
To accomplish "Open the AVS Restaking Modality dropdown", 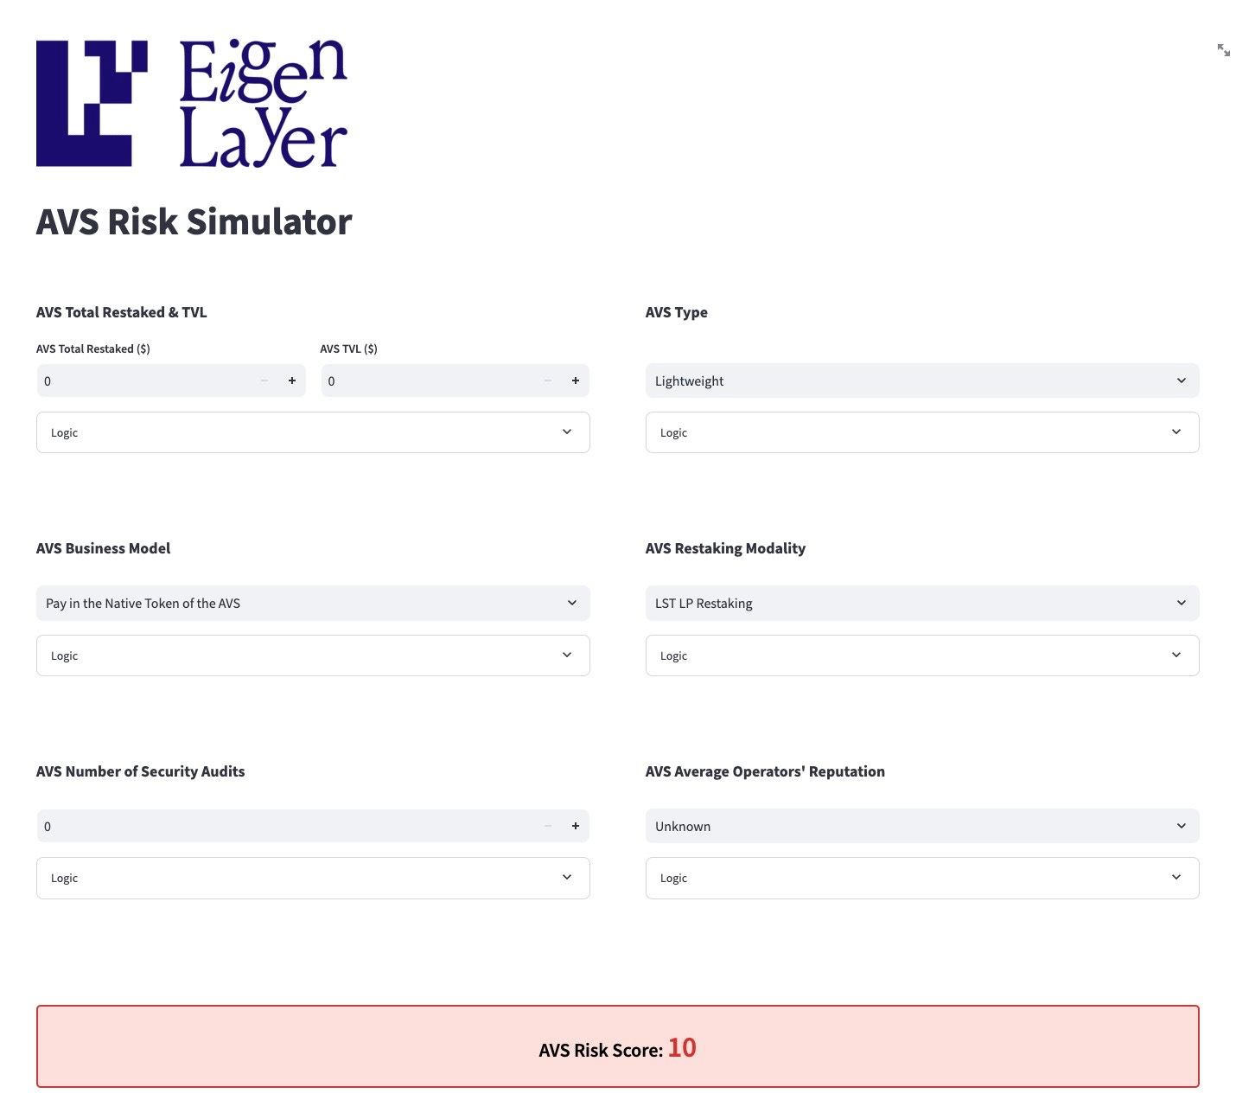I will (922, 603).
